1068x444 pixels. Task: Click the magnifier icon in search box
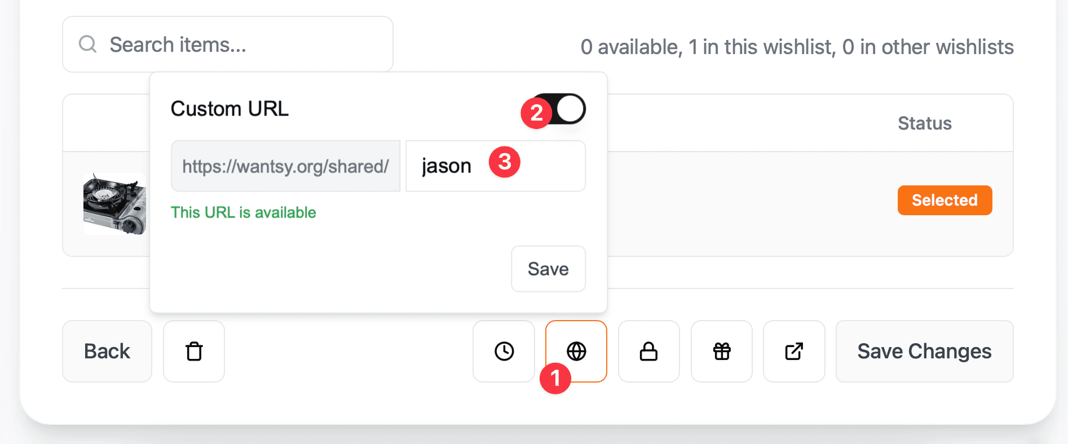click(x=87, y=44)
